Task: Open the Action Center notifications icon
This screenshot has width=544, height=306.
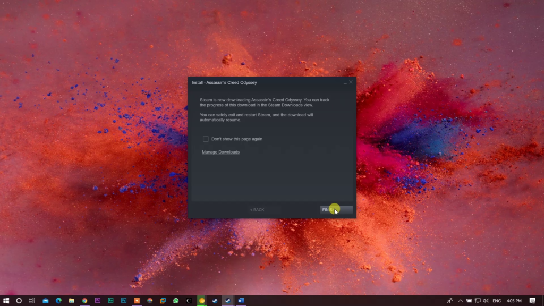Action: tap(532, 301)
